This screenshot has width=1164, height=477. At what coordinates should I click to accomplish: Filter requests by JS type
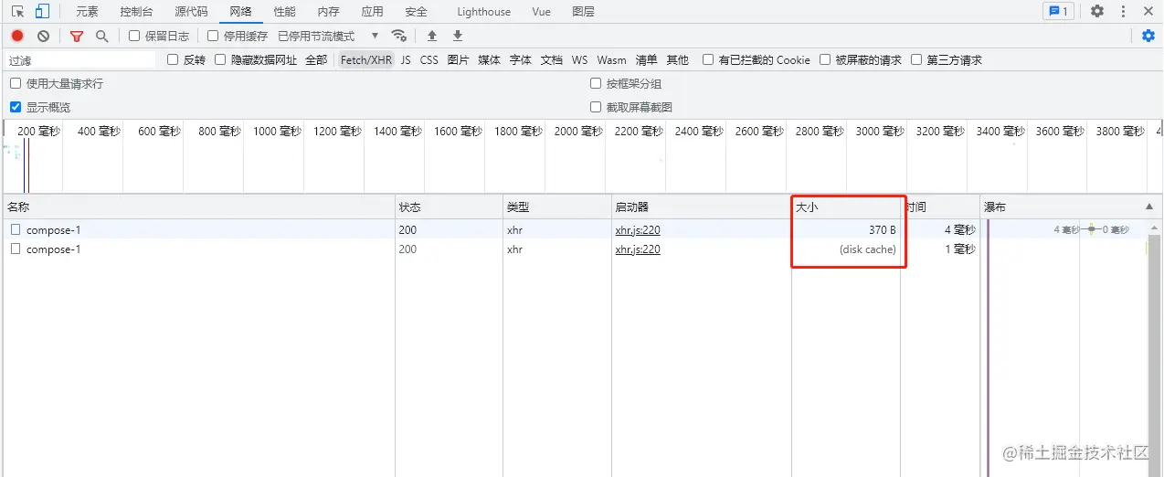point(406,60)
